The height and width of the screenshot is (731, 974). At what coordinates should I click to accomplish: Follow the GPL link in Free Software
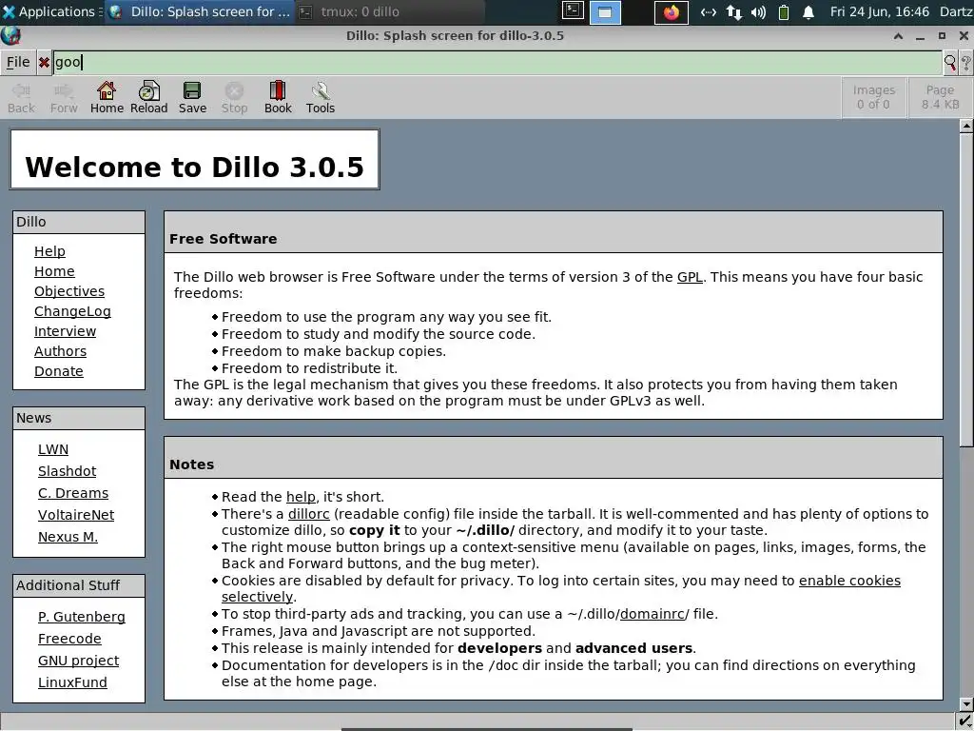(x=690, y=277)
